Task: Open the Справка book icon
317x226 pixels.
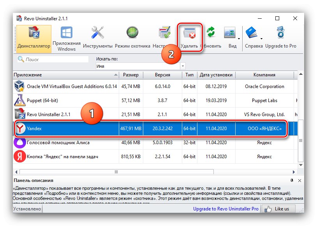Action: [251, 33]
